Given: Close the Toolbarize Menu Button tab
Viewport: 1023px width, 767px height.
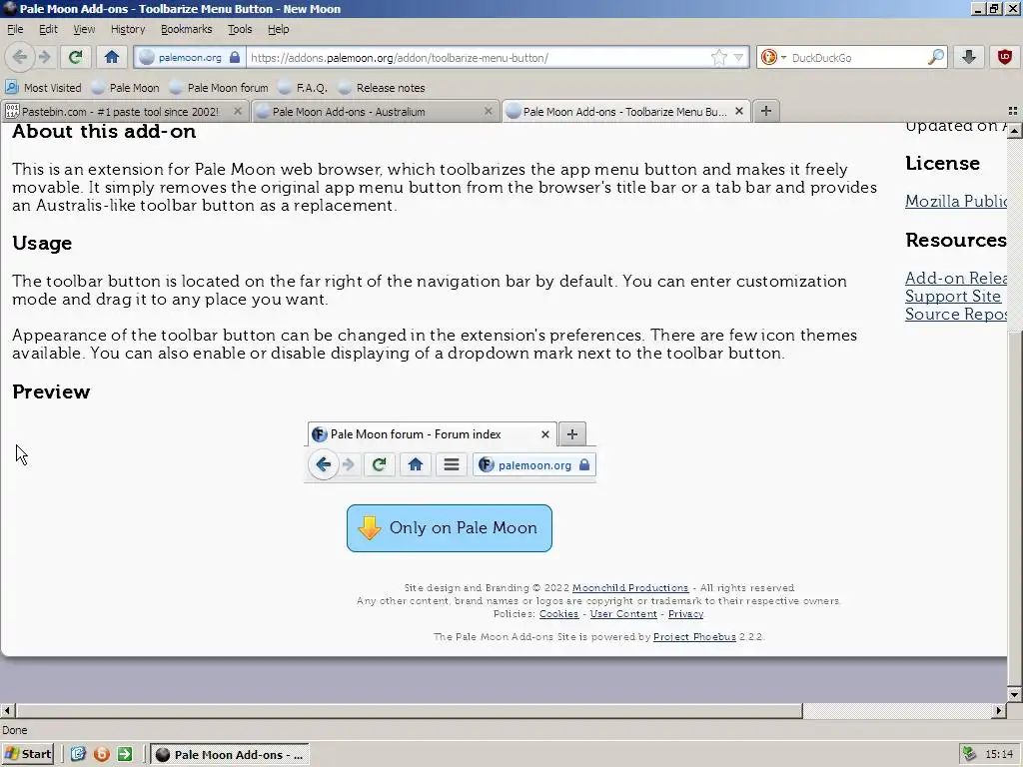Looking at the screenshot, I should point(738,112).
